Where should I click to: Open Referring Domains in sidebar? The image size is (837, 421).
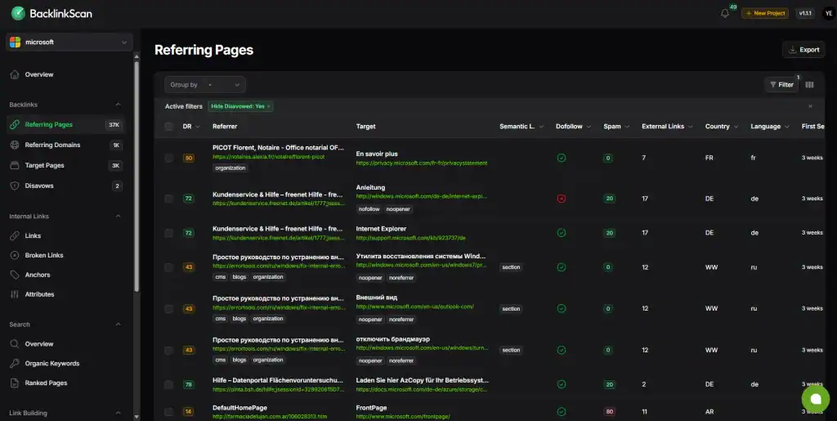[x=52, y=145]
